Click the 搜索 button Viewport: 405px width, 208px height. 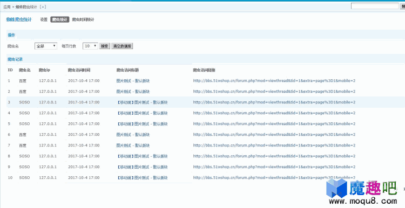tap(105, 46)
